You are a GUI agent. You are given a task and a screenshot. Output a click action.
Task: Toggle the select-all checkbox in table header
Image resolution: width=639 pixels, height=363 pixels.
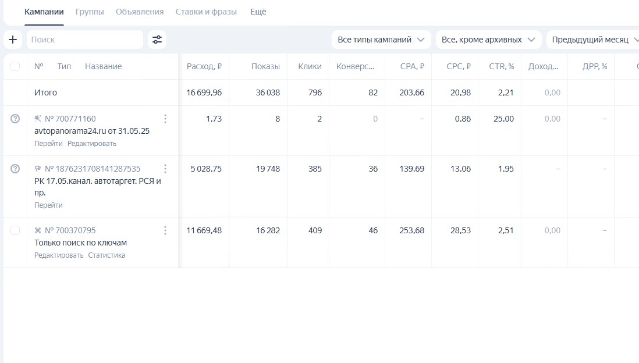click(x=15, y=66)
